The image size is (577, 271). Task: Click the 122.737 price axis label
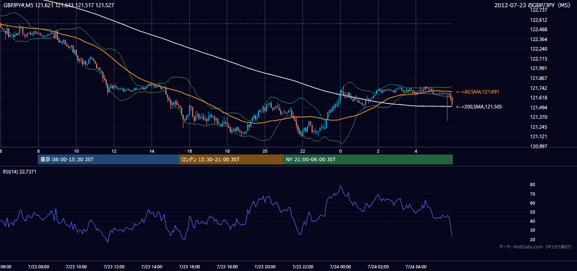539,10
